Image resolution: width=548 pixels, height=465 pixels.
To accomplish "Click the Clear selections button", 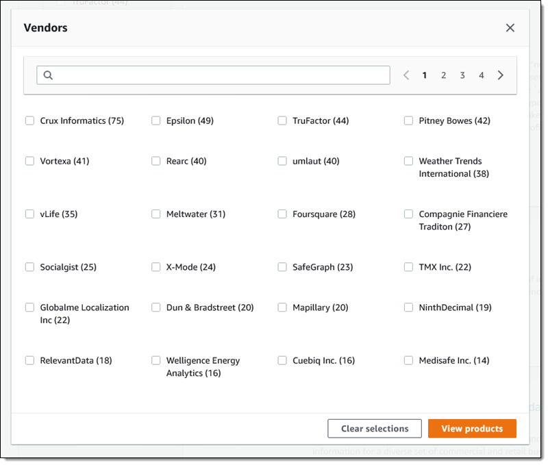I will click(375, 429).
